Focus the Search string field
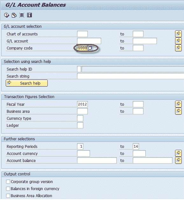This screenshot has height=200, width=184. pyautogui.click(x=131, y=76)
